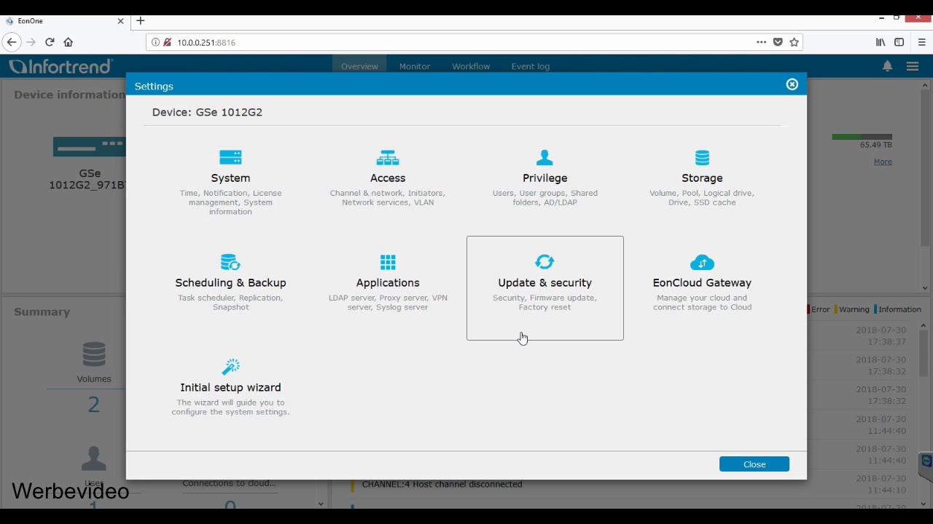Click the Storage tile description text
The height and width of the screenshot is (524, 933).
click(702, 198)
